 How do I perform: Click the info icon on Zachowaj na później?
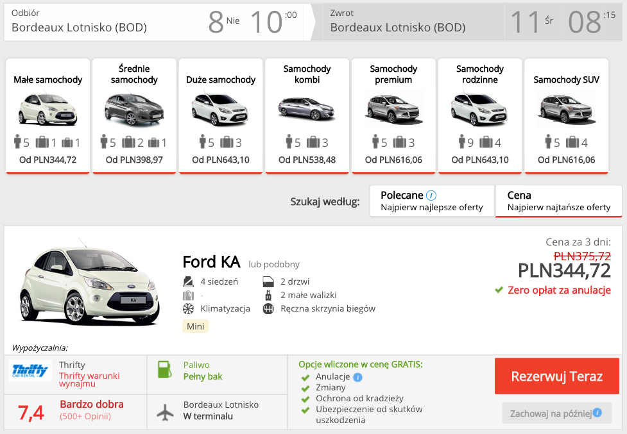coord(597,413)
